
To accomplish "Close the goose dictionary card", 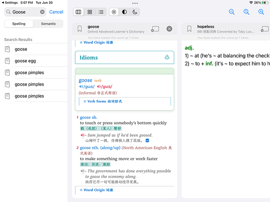I will pos(169,29).
